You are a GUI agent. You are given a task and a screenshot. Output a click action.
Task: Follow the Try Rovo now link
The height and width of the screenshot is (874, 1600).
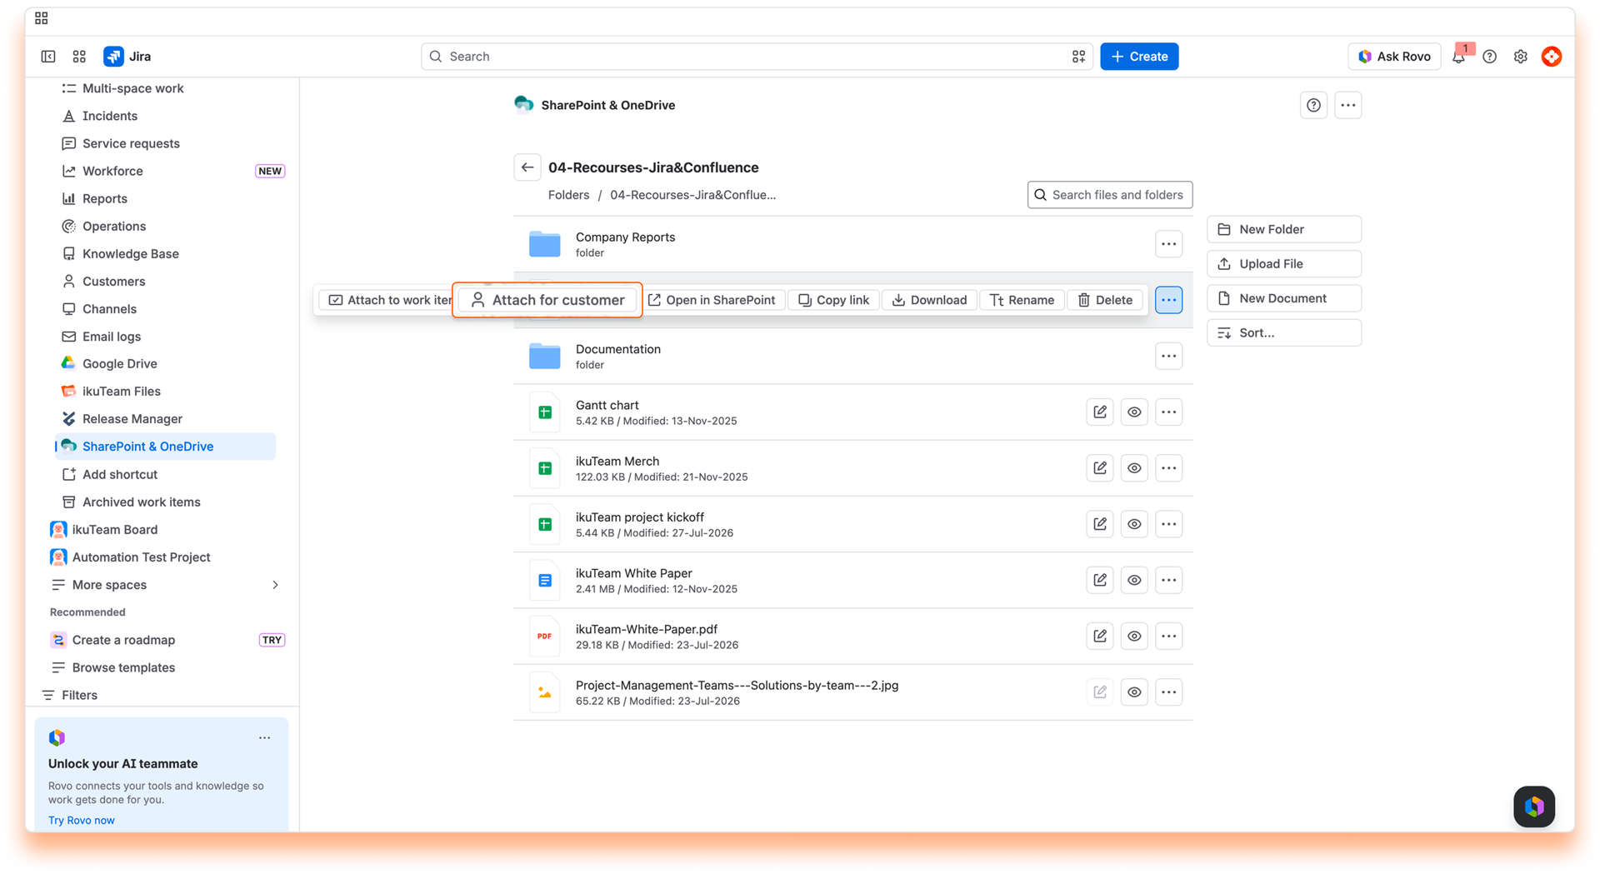(82, 821)
